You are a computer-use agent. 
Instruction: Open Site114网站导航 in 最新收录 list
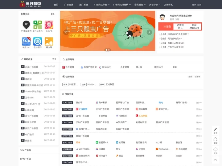click(x=33, y=92)
